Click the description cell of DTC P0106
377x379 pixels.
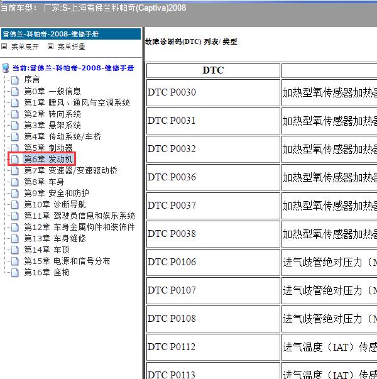pos(329,262)
